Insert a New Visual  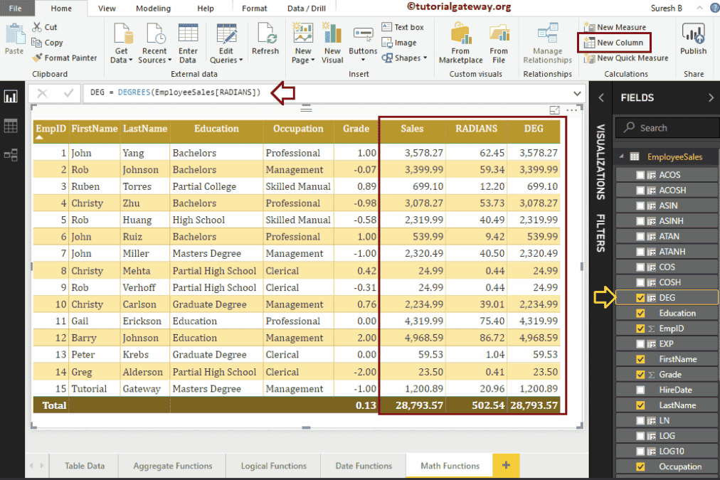click(332, 43)
